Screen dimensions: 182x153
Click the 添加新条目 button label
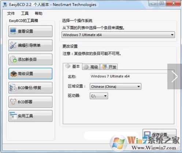[27, 59]
